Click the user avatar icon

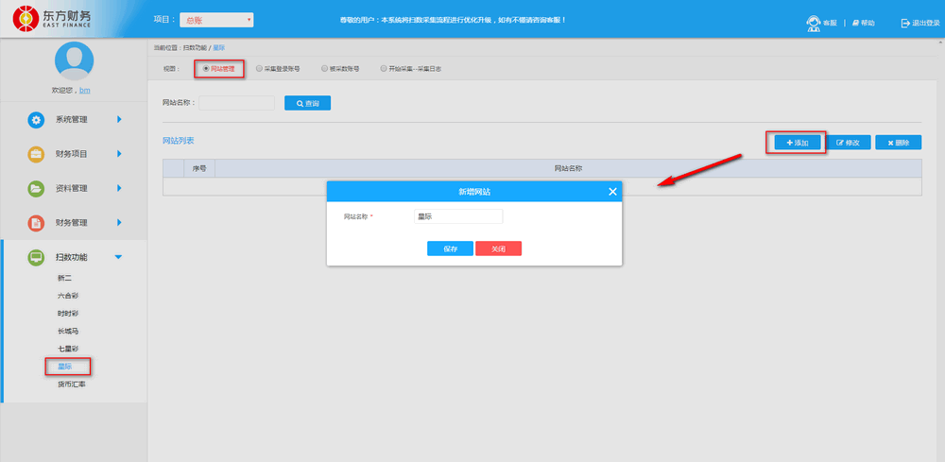(74, 60)
